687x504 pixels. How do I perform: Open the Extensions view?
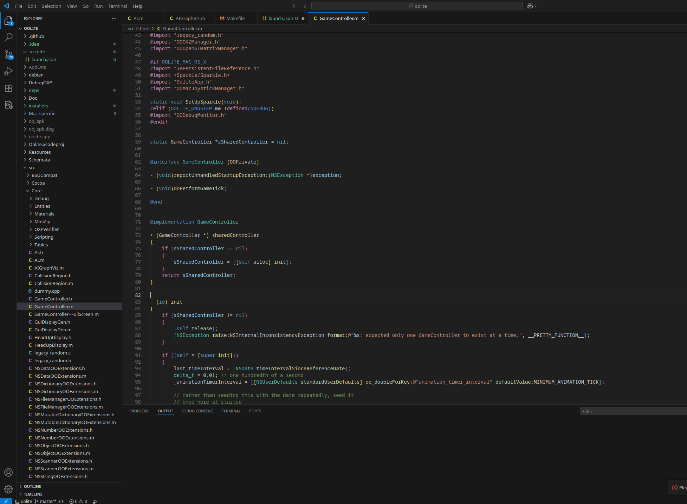(x=8, y=88)
